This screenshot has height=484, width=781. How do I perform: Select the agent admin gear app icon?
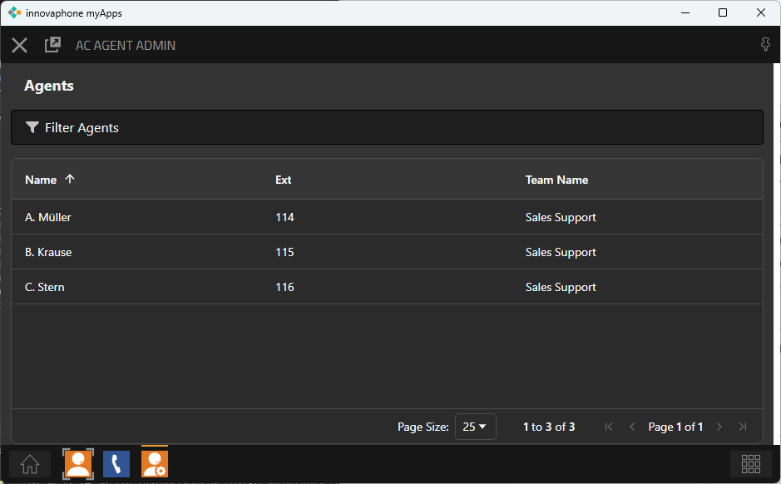(x=155, y=464)
